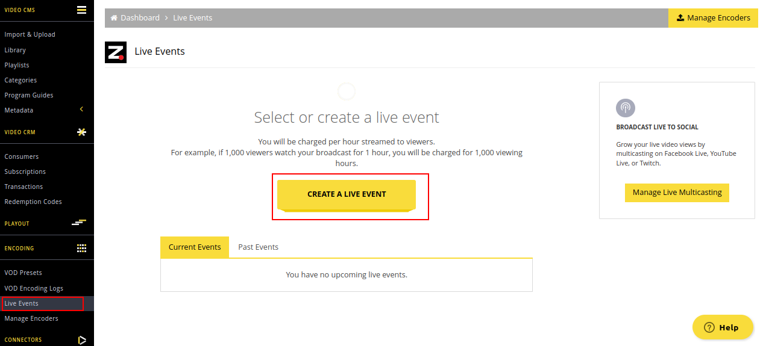Viewport: 766px width, 346px height.
Task: Click the Video CMS hamburger menu icon
Action: coord(81,10)
